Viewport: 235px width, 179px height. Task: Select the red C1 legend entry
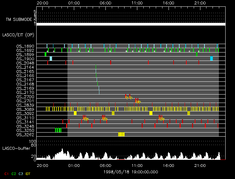point(6,174)
